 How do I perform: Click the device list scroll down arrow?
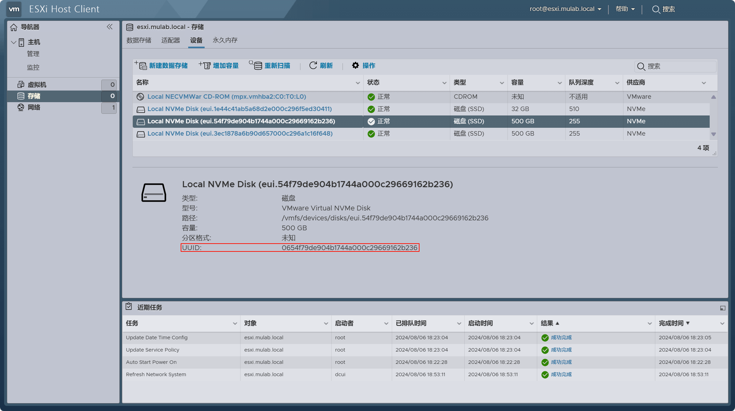point(713,134)
